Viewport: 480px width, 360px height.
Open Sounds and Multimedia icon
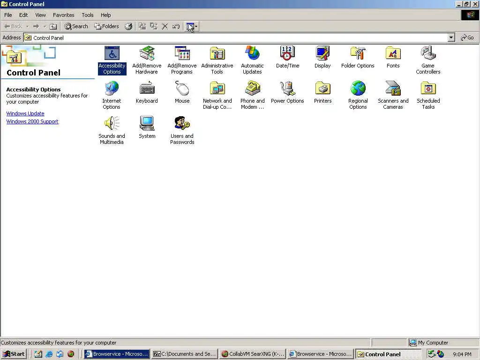tap(112, 130)
